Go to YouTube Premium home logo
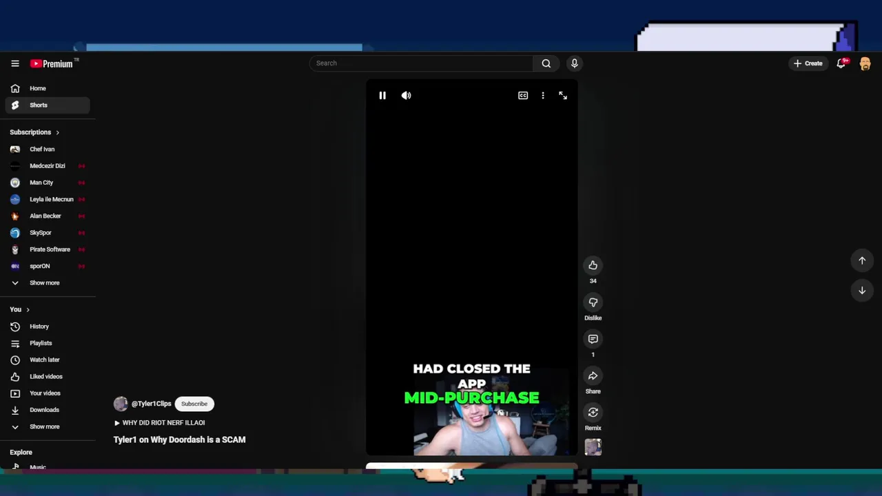This screenshot has height=496, width=882. pyautogui.click(x=52, y=63)
